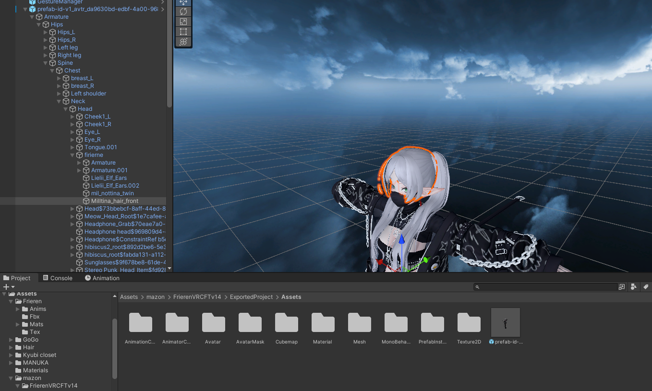Select the Move tool in scene toolbar

tap(183, 2)
